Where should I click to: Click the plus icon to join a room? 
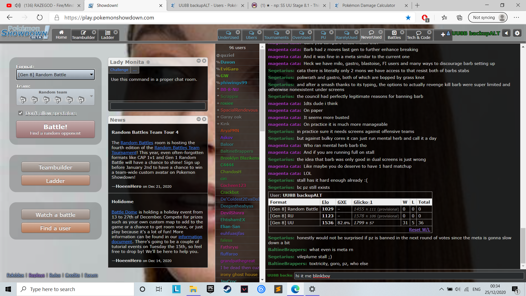click(443, 35)
